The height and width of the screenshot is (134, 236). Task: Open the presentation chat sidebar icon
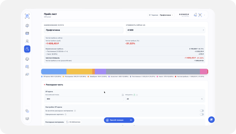coord(27,75)
